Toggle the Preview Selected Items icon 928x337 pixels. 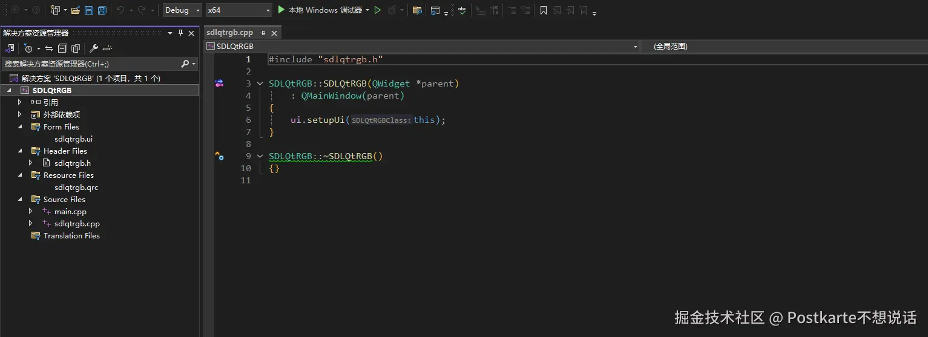coord(107,48)
